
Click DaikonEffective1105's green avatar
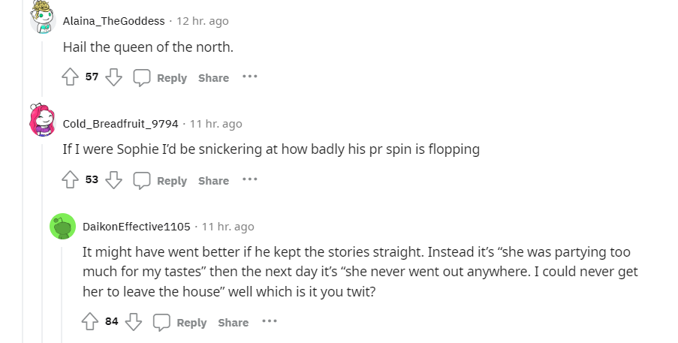[63, 226]
